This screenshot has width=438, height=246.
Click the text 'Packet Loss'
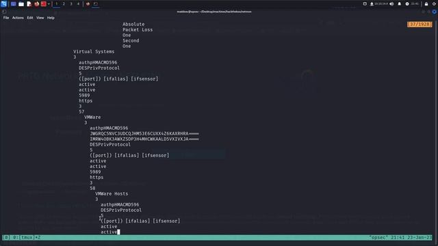pyautogui.click(x=138, y=30)
